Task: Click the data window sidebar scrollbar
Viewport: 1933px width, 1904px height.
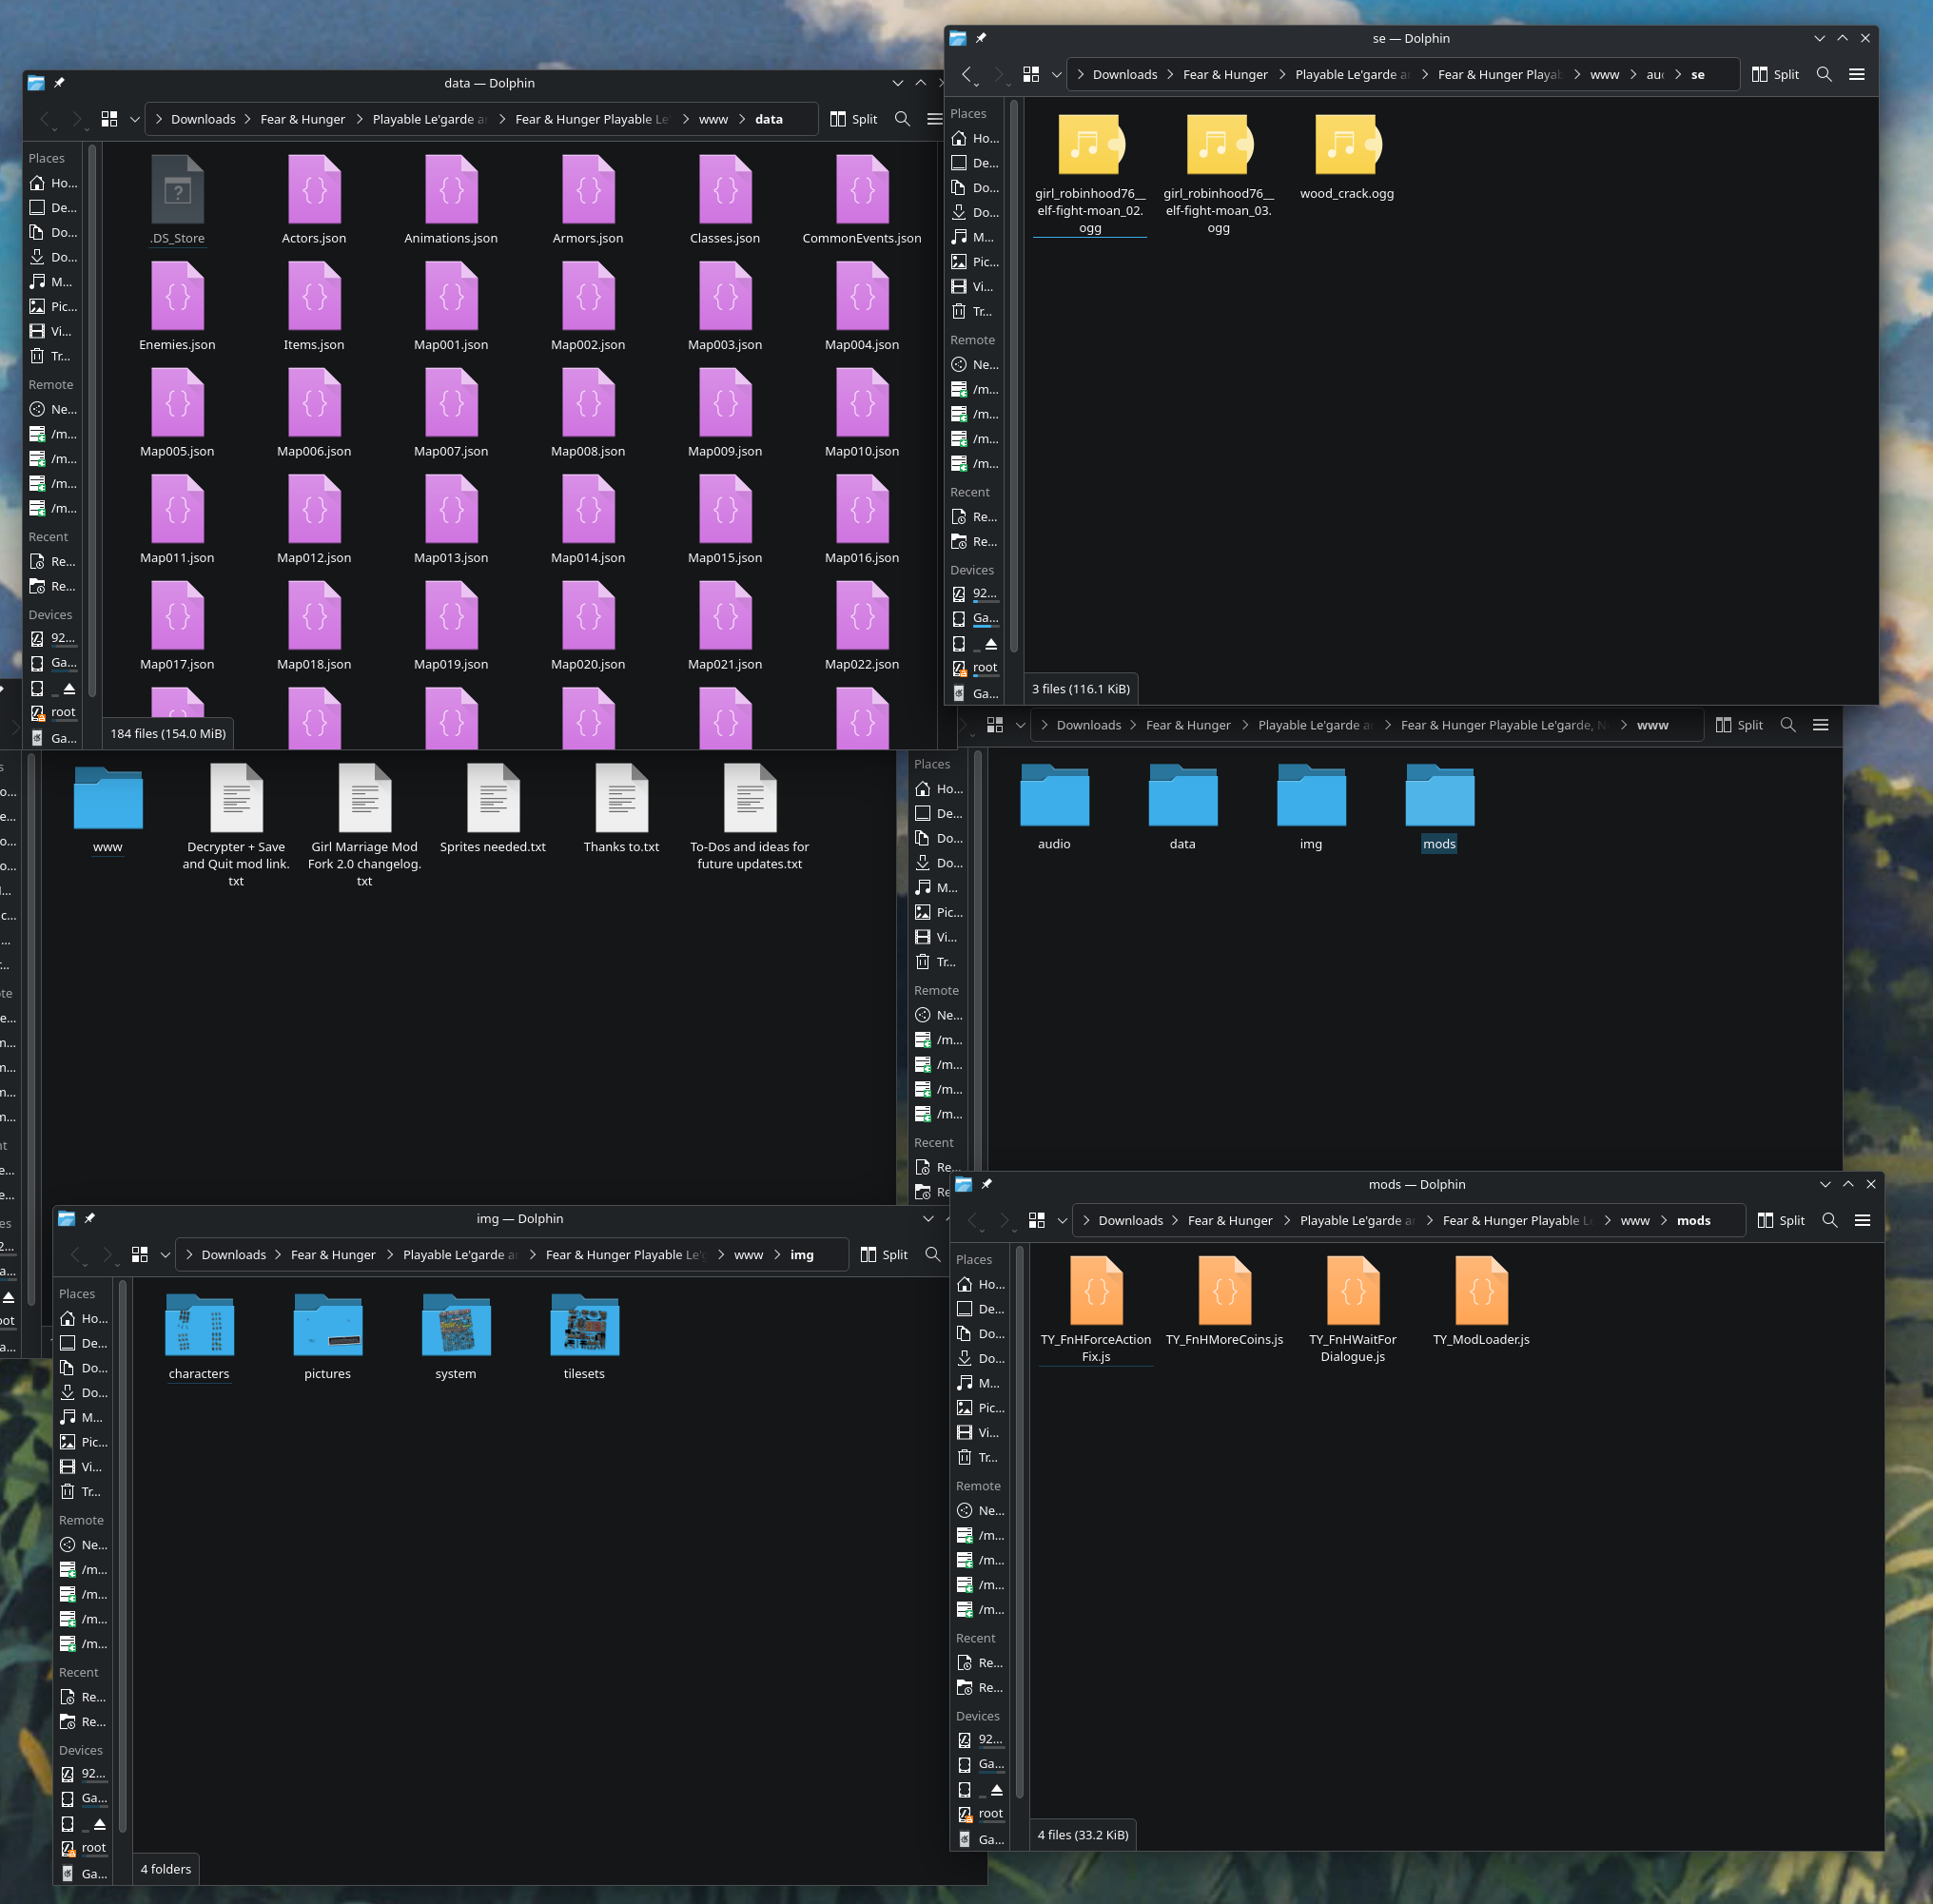Action: [92, 420]
